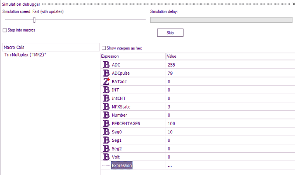The image size is (295, 175).
Task: Click the byte type icon beside ADCpulse
Action: coord(106,73)
